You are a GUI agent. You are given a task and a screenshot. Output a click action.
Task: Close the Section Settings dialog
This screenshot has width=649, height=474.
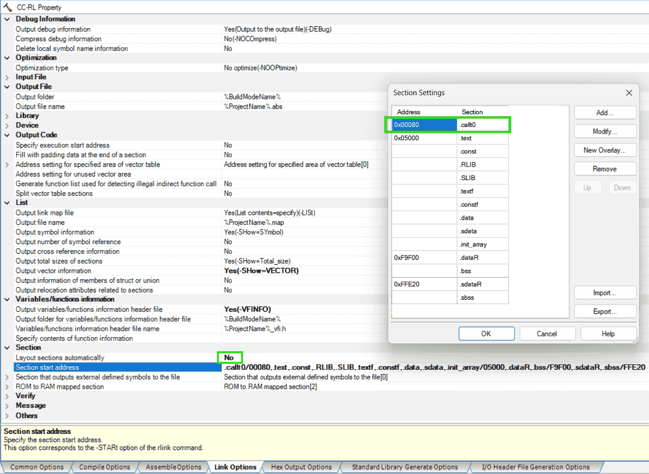point(629,93)
